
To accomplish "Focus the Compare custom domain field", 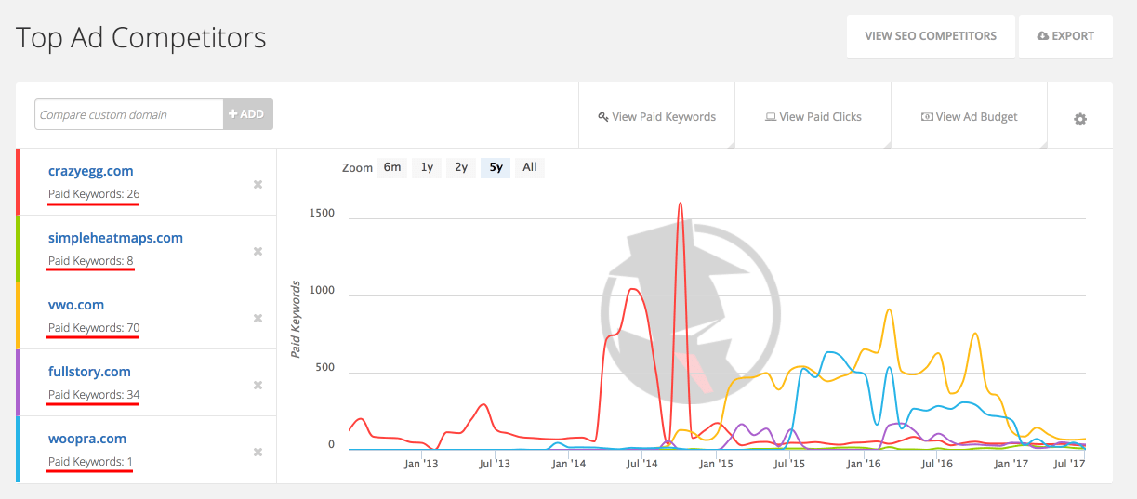I will click(x=128, y=114).
